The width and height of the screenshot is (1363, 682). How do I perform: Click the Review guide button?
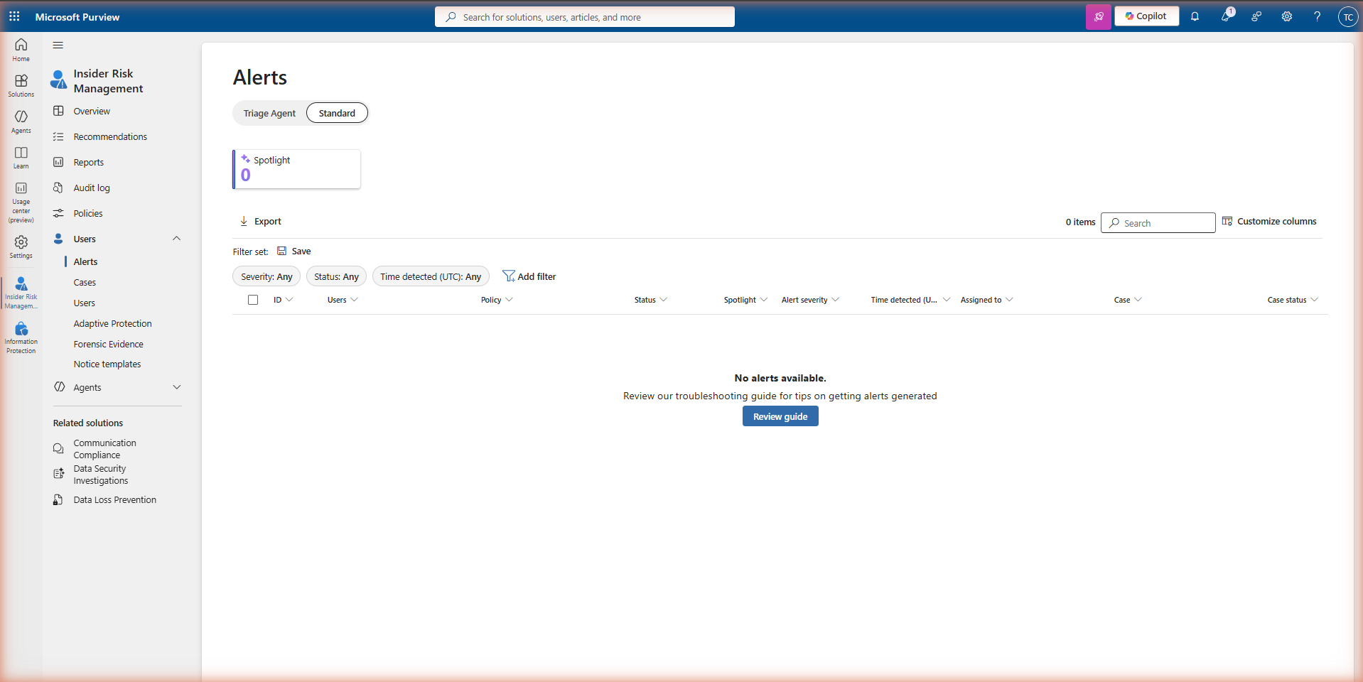tap(780, 416)
